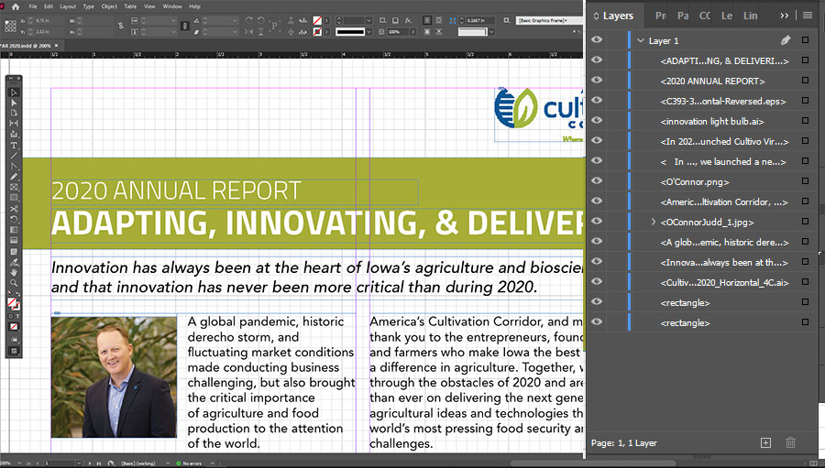The width and height of the screenshot is (825, 468).
Task: Open the Object menu
Action: coord(109,6)
